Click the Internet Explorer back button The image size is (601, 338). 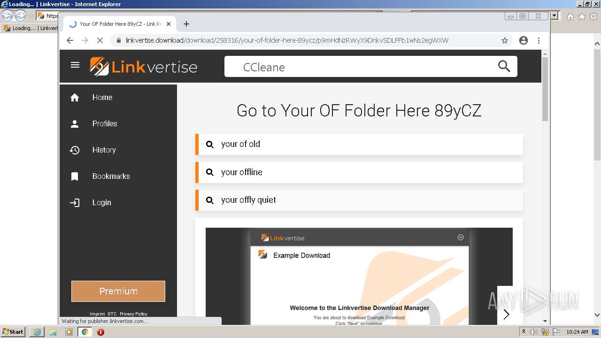click(7, 16)
